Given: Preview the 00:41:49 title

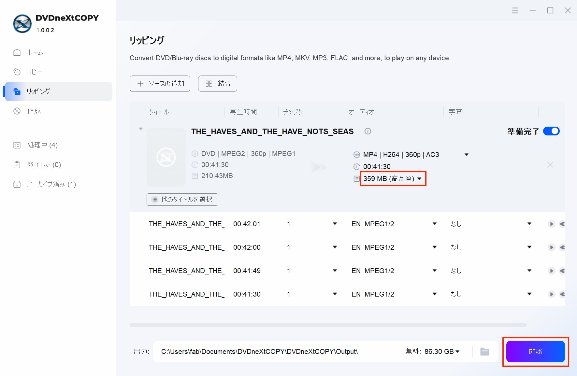Looking at the screenshot, I should (x=551, y=271).
